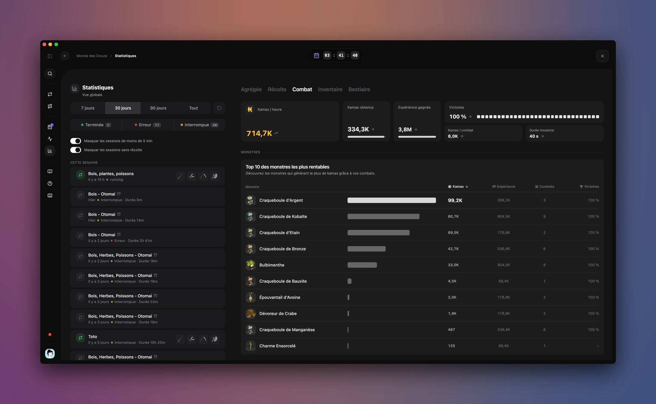The width and height of the screenshot is (656, 404).
Task: Open the keyboard icon in sidebar
Action: click(50, 196)
